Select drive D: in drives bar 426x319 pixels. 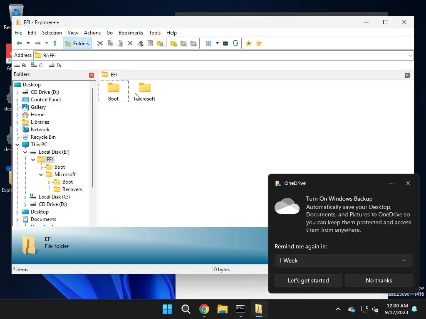click(54, 65)
